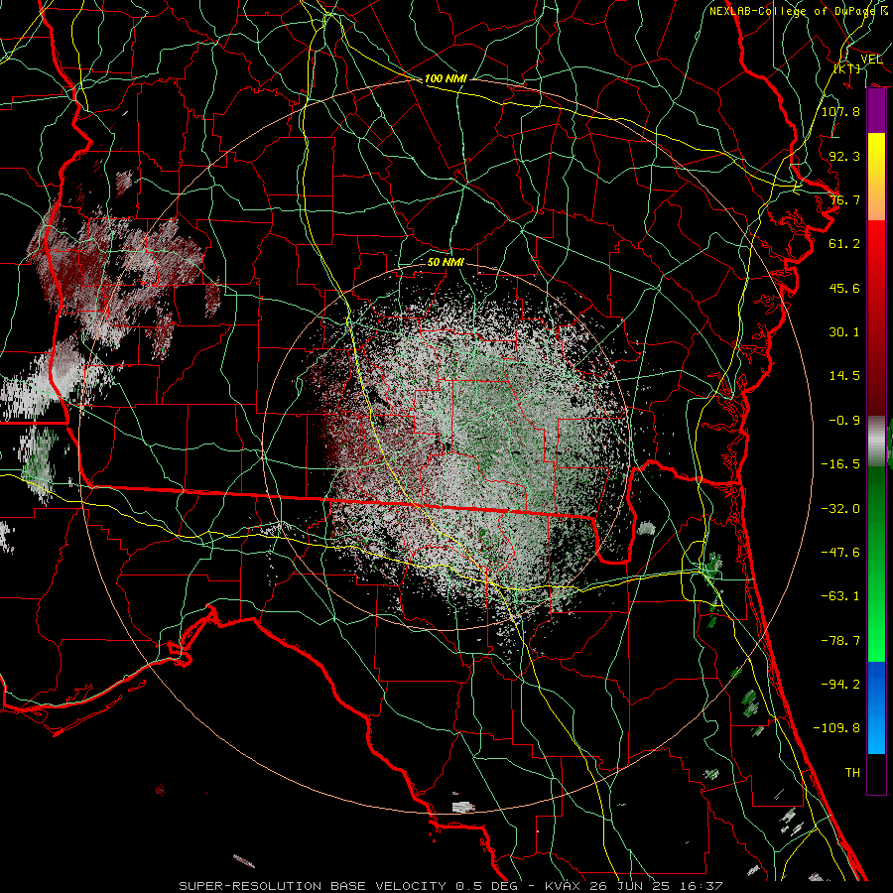
Task: Select the -109.8 legend value
Action: coord(836,728)
